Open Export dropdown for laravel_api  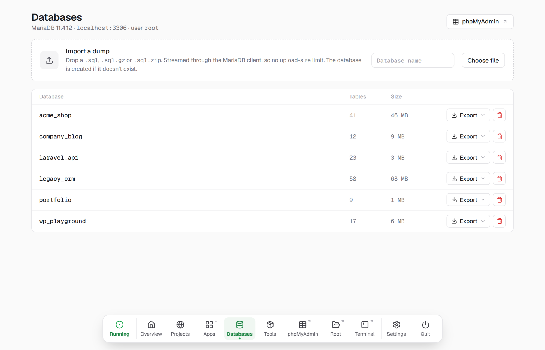(468, 157)
